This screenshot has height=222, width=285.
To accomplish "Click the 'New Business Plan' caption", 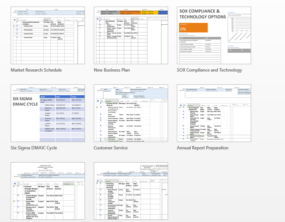I will (112, 70).
